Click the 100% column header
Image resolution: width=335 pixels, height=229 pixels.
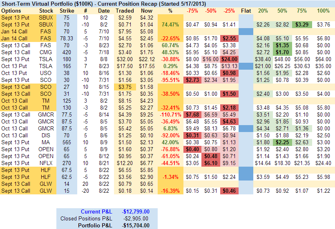pyautogui.click(x=323, y=11)
